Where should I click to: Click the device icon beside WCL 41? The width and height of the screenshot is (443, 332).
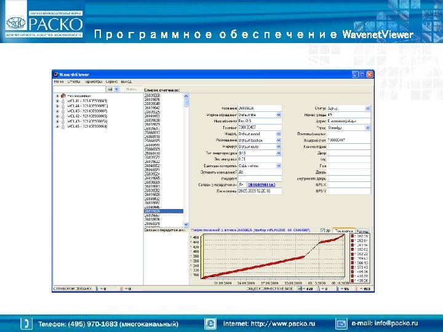click(x=63, y=101)
